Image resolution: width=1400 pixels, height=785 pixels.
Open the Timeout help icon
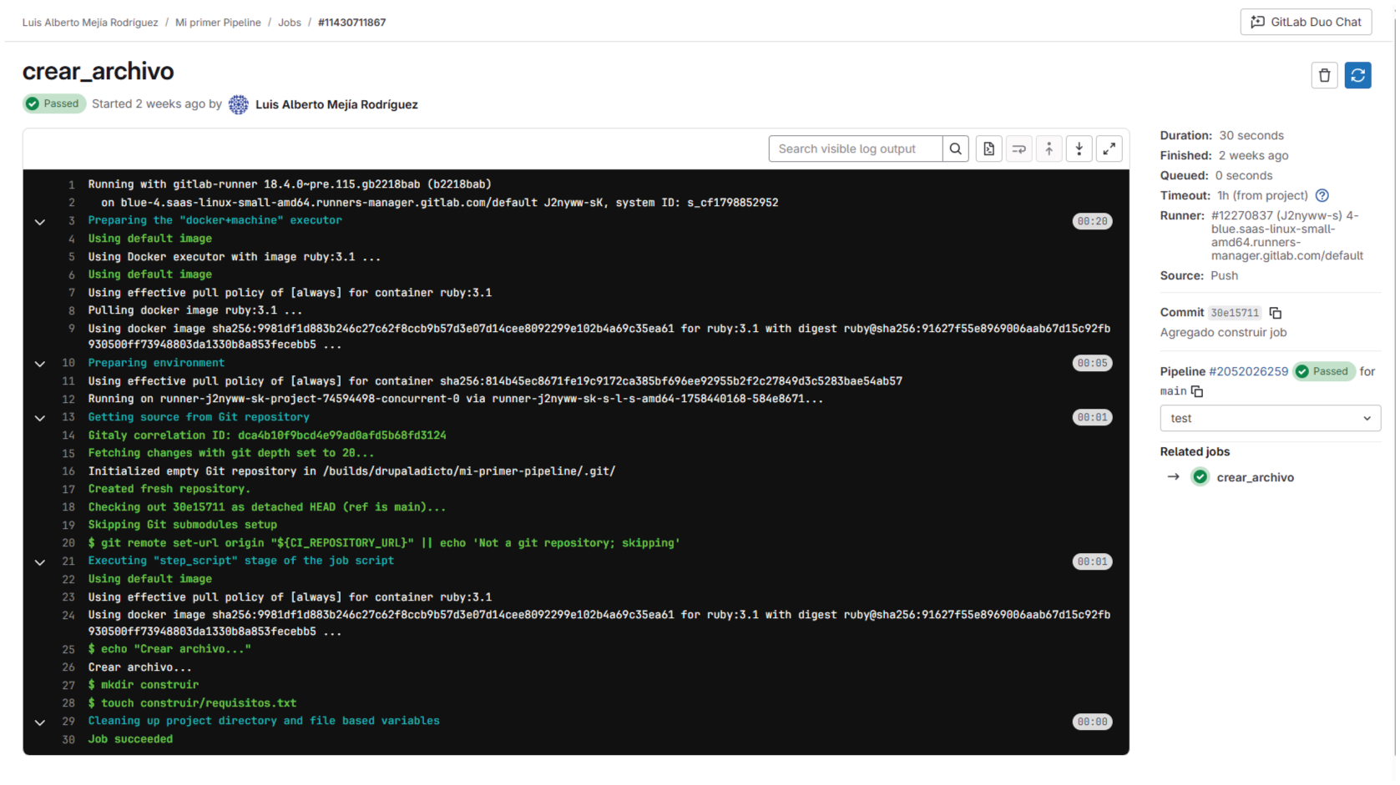[x=1322, y=196]
